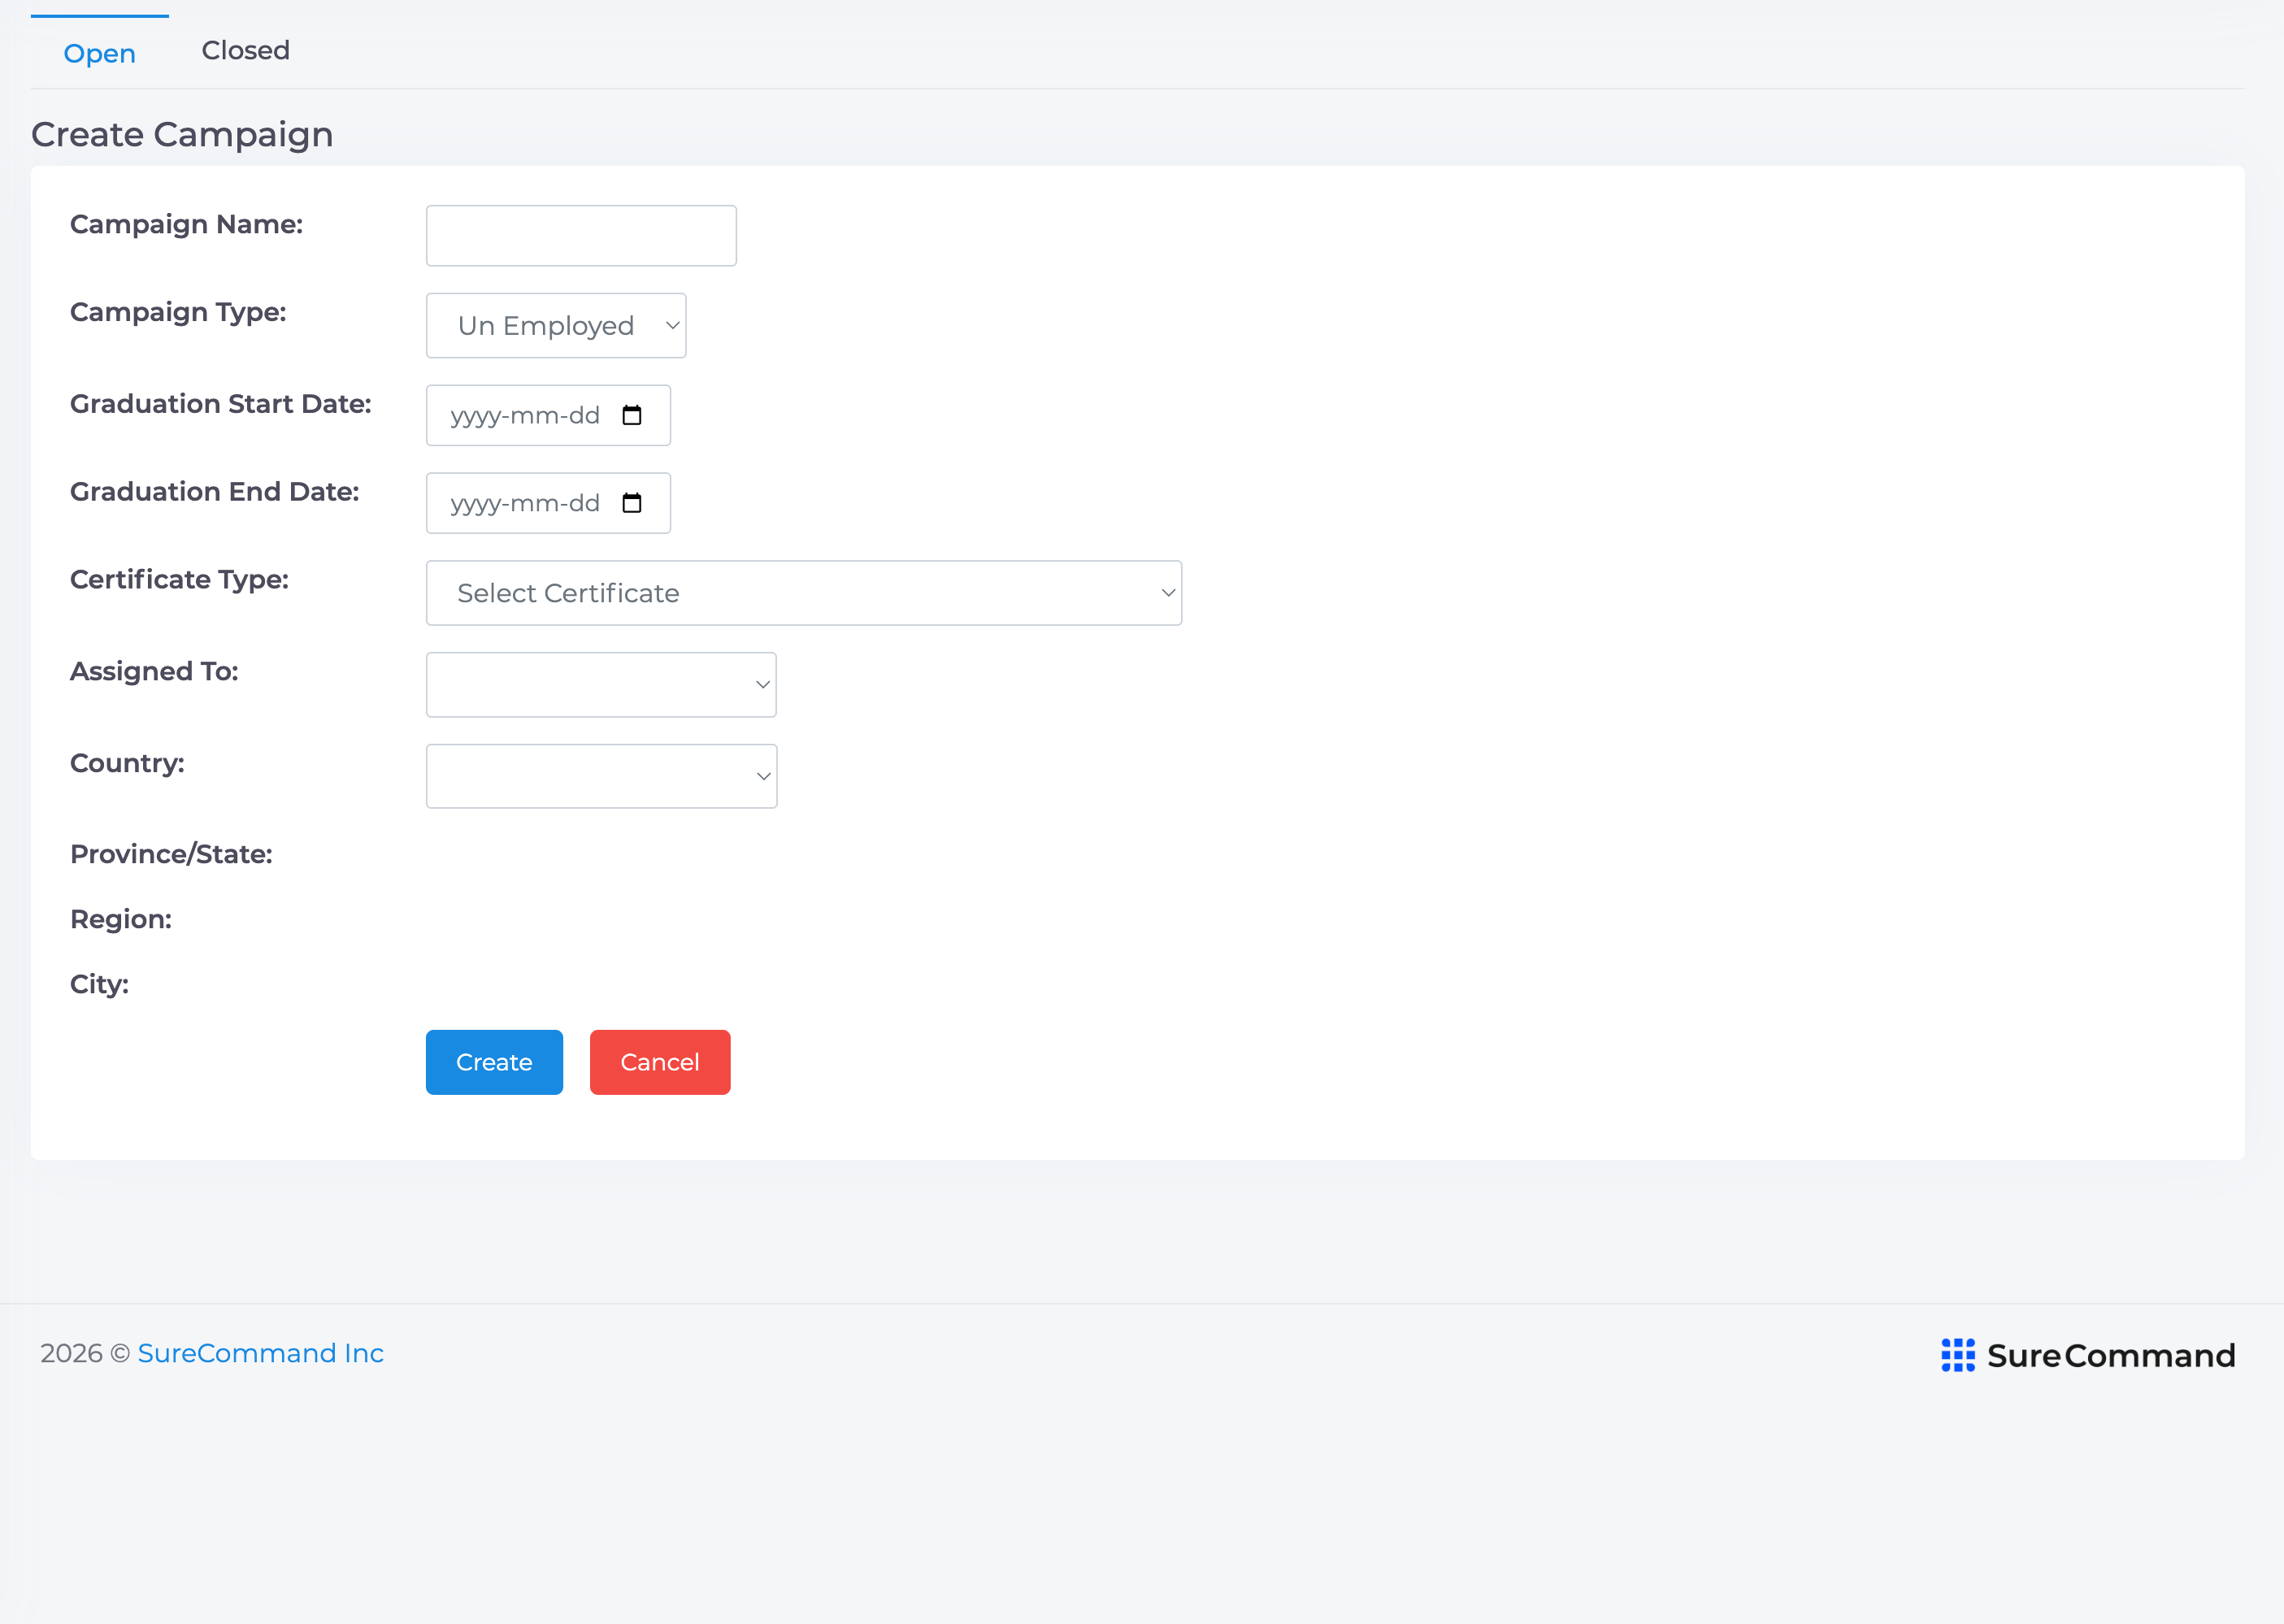The image size is (2284, 1624).
Task: Click the blue Create button
Action: 494,1062
